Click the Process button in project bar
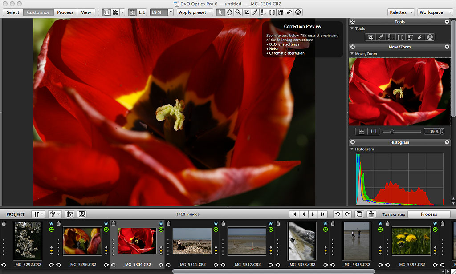The width and height of the screenshot is (456, 274). pos(428,214)
